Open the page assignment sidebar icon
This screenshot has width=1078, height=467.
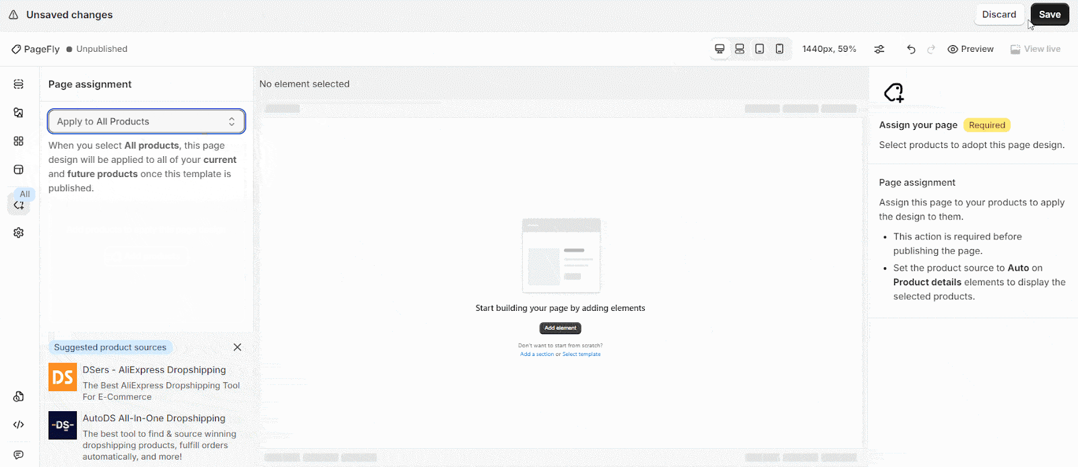pos(19,205)
